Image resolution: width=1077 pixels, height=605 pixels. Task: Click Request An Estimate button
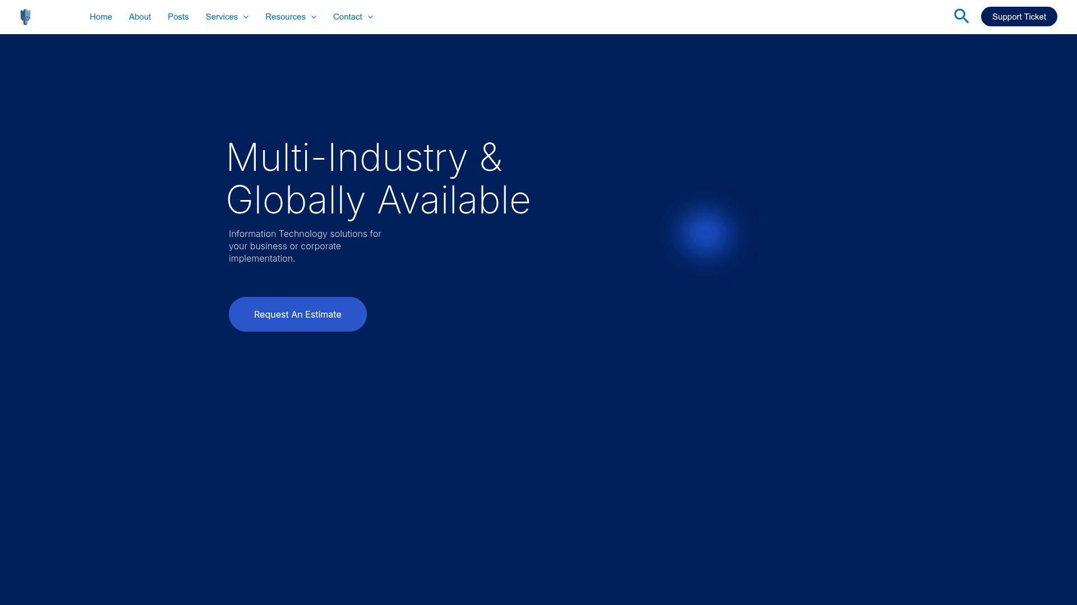(x=297, y=314)
